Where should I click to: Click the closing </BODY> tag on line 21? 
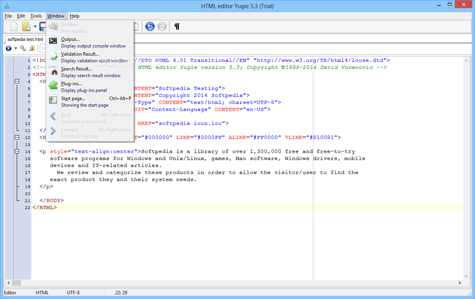coord(51,201)
